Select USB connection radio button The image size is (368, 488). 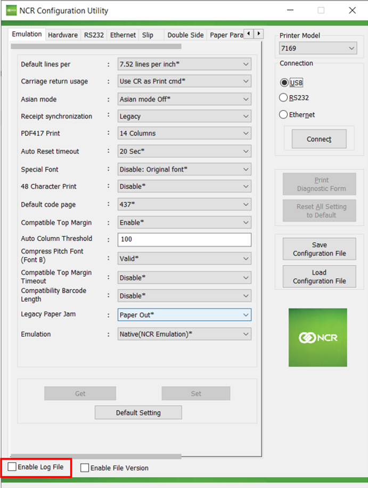click(x=284, y=83)
